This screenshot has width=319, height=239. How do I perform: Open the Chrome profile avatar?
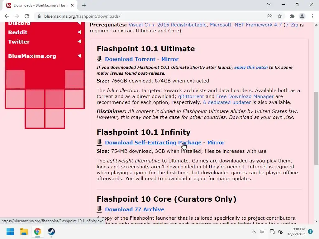302,16
